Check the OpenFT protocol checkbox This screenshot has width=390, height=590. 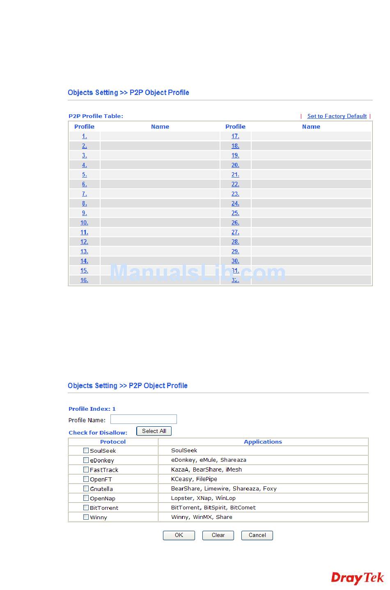[x=86, y=479]
